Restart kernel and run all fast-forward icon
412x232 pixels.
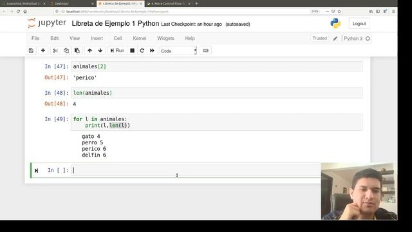point(152,50)
